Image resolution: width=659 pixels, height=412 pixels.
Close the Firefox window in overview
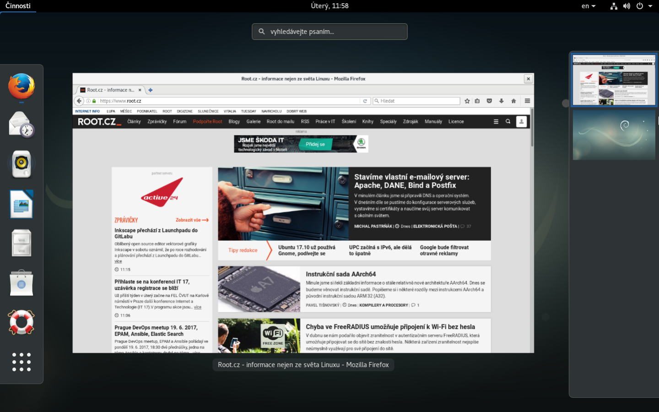tap(529, 79)
